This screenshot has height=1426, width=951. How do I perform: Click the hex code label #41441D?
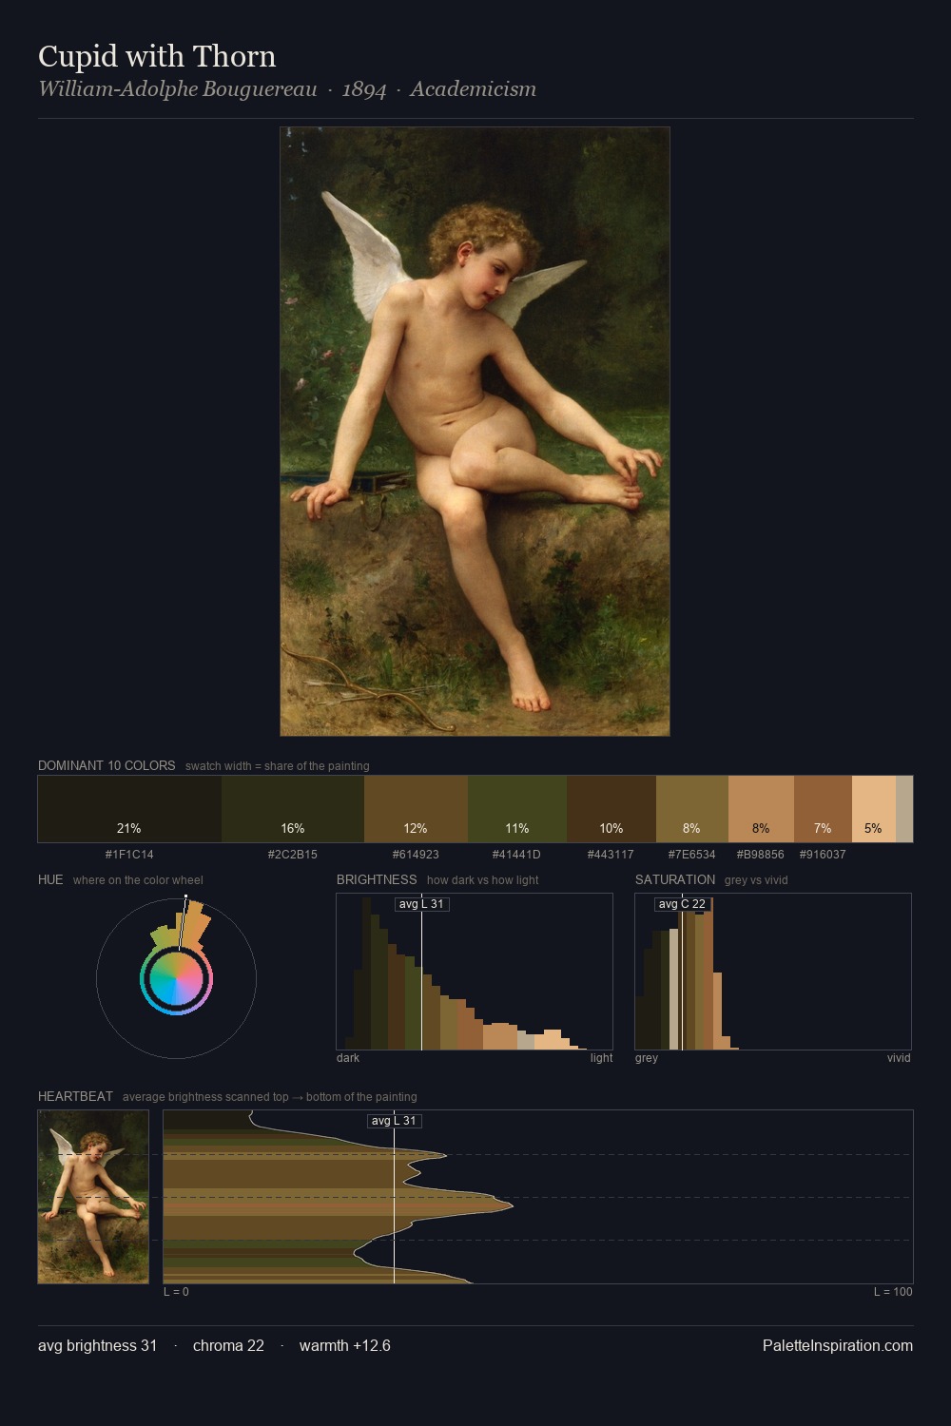pos(516,855)
